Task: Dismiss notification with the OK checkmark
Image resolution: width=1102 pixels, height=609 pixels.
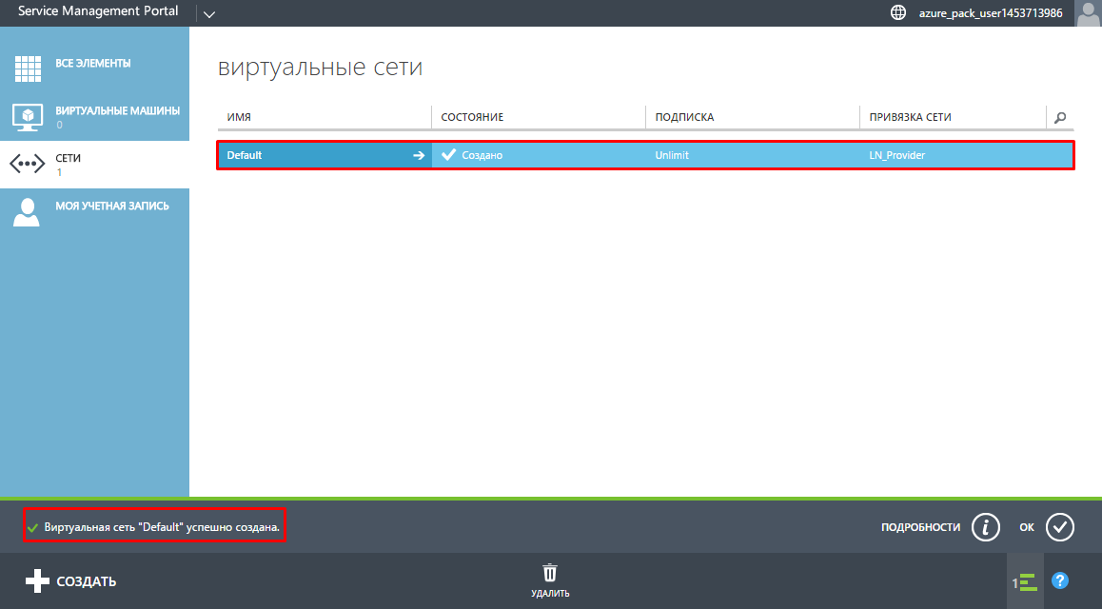Action: (1060, 526)
